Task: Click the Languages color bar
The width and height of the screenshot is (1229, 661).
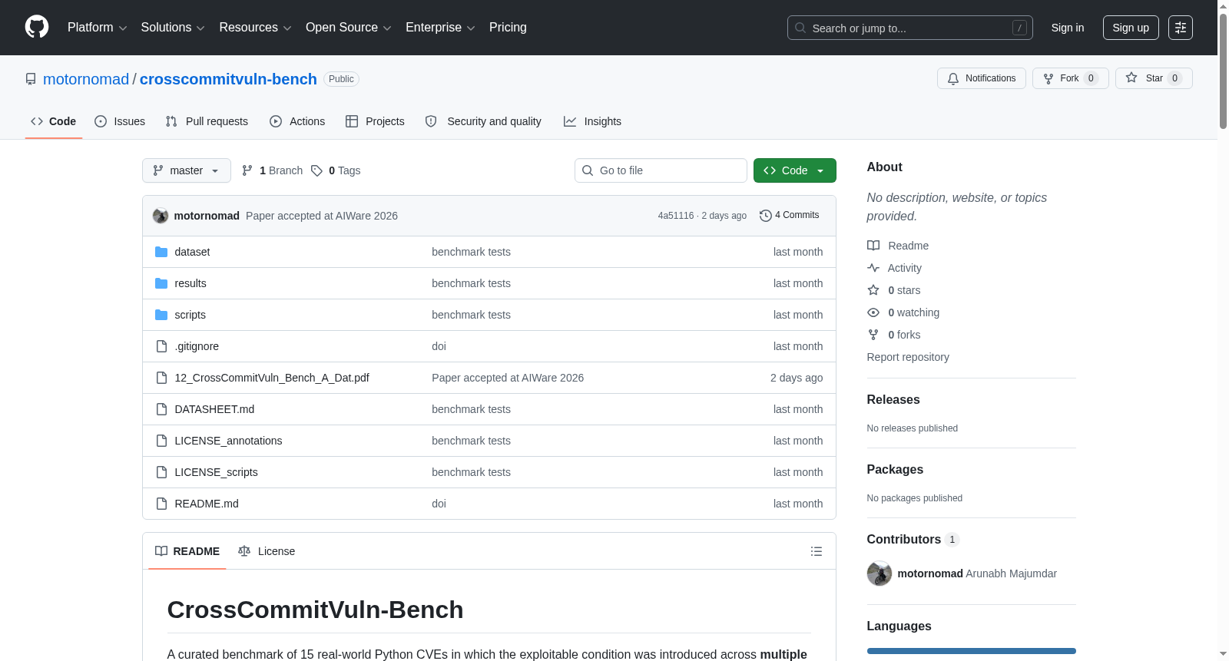Action: pos(972,651)
